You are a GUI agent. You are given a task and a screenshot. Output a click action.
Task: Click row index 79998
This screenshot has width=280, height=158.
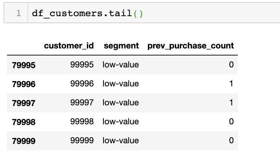pos(24,122)
